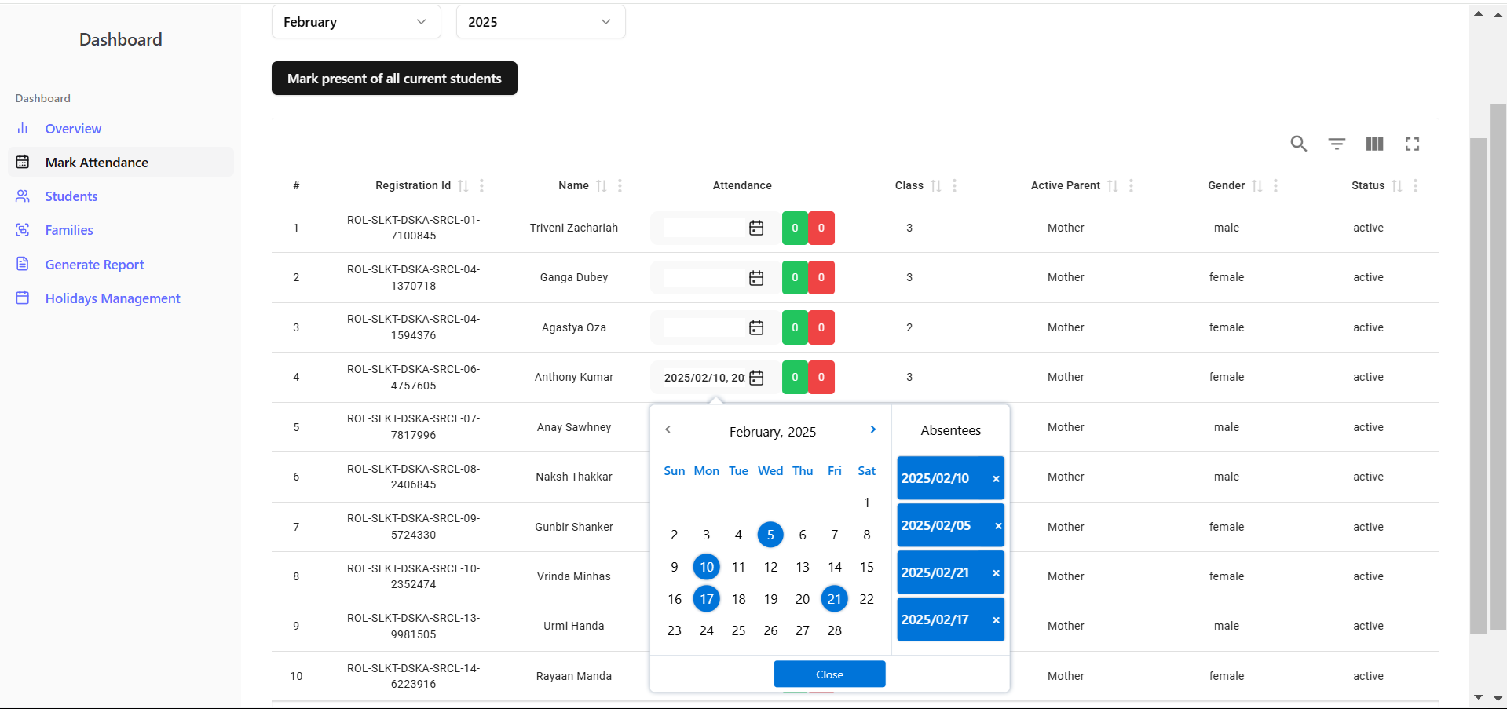
Task: Open Name column actions menu
Action: point(620,186)
